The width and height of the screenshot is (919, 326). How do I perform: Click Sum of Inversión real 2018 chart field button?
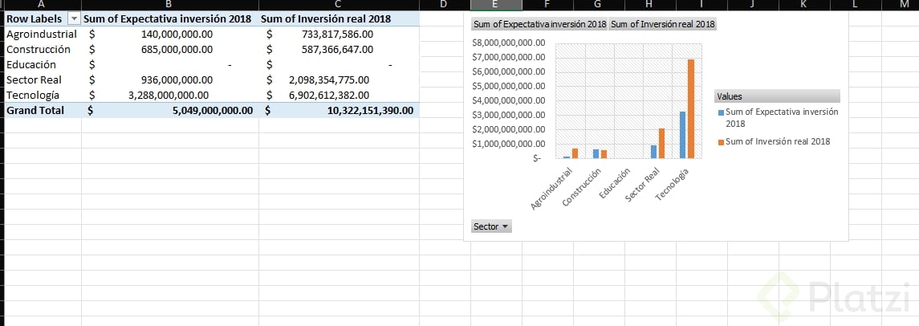[x=663, y=25]
